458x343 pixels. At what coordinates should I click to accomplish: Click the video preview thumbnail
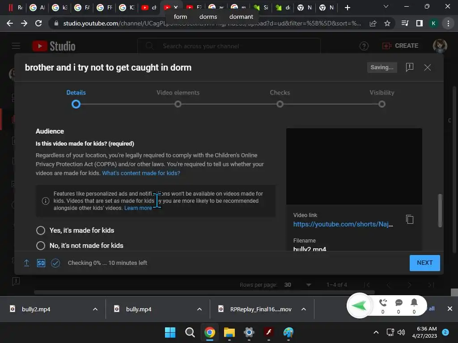tap(354, 166)
